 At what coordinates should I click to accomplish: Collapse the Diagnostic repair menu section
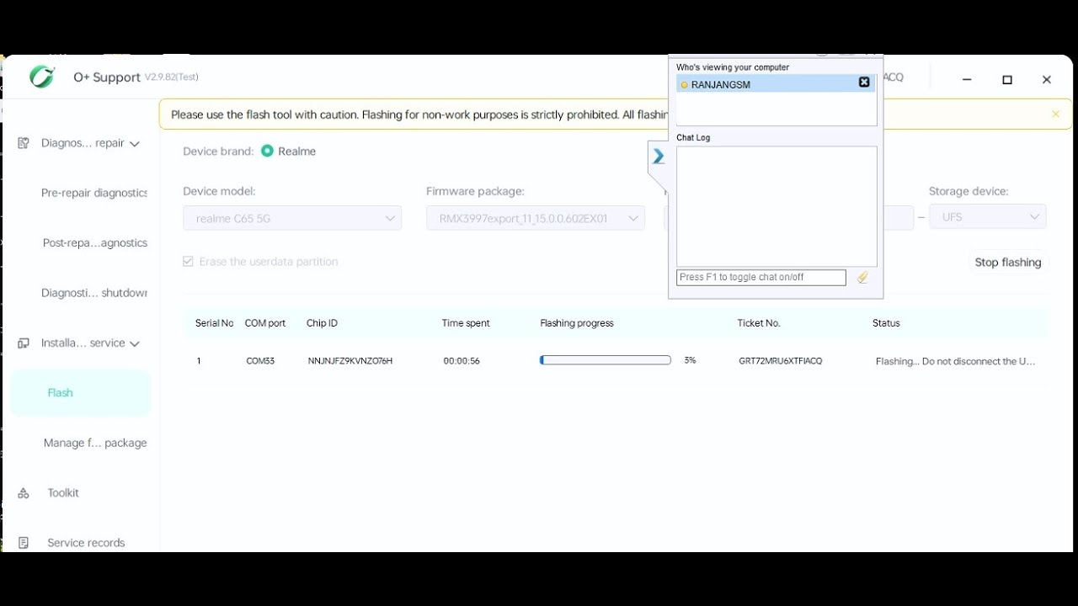click(135, 144)
